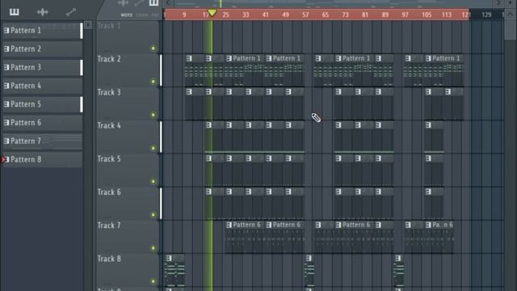This screenshot has height=291, width=517.
Task: Click the Track 1 name label
Action: pyautogui.click(x=109, y=26)
